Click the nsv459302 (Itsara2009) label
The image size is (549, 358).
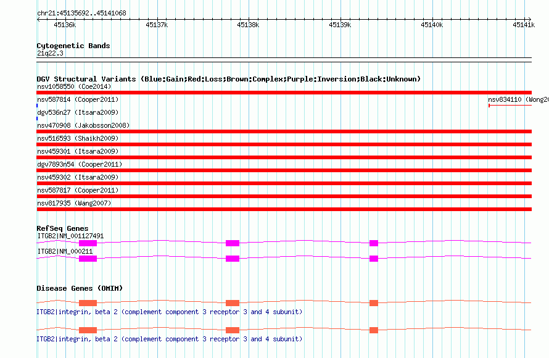click(78, 177)
